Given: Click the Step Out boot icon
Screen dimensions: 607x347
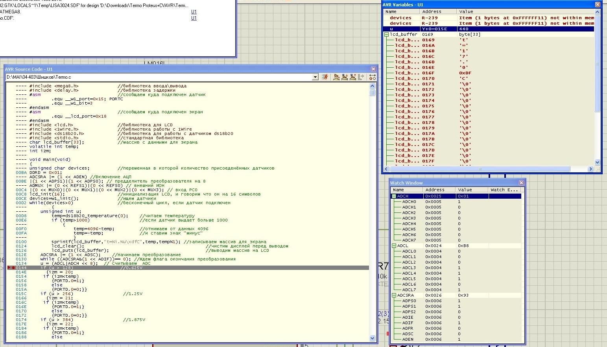Looking at the screenshot, I should pyautogui.click(x=353, y=77).
